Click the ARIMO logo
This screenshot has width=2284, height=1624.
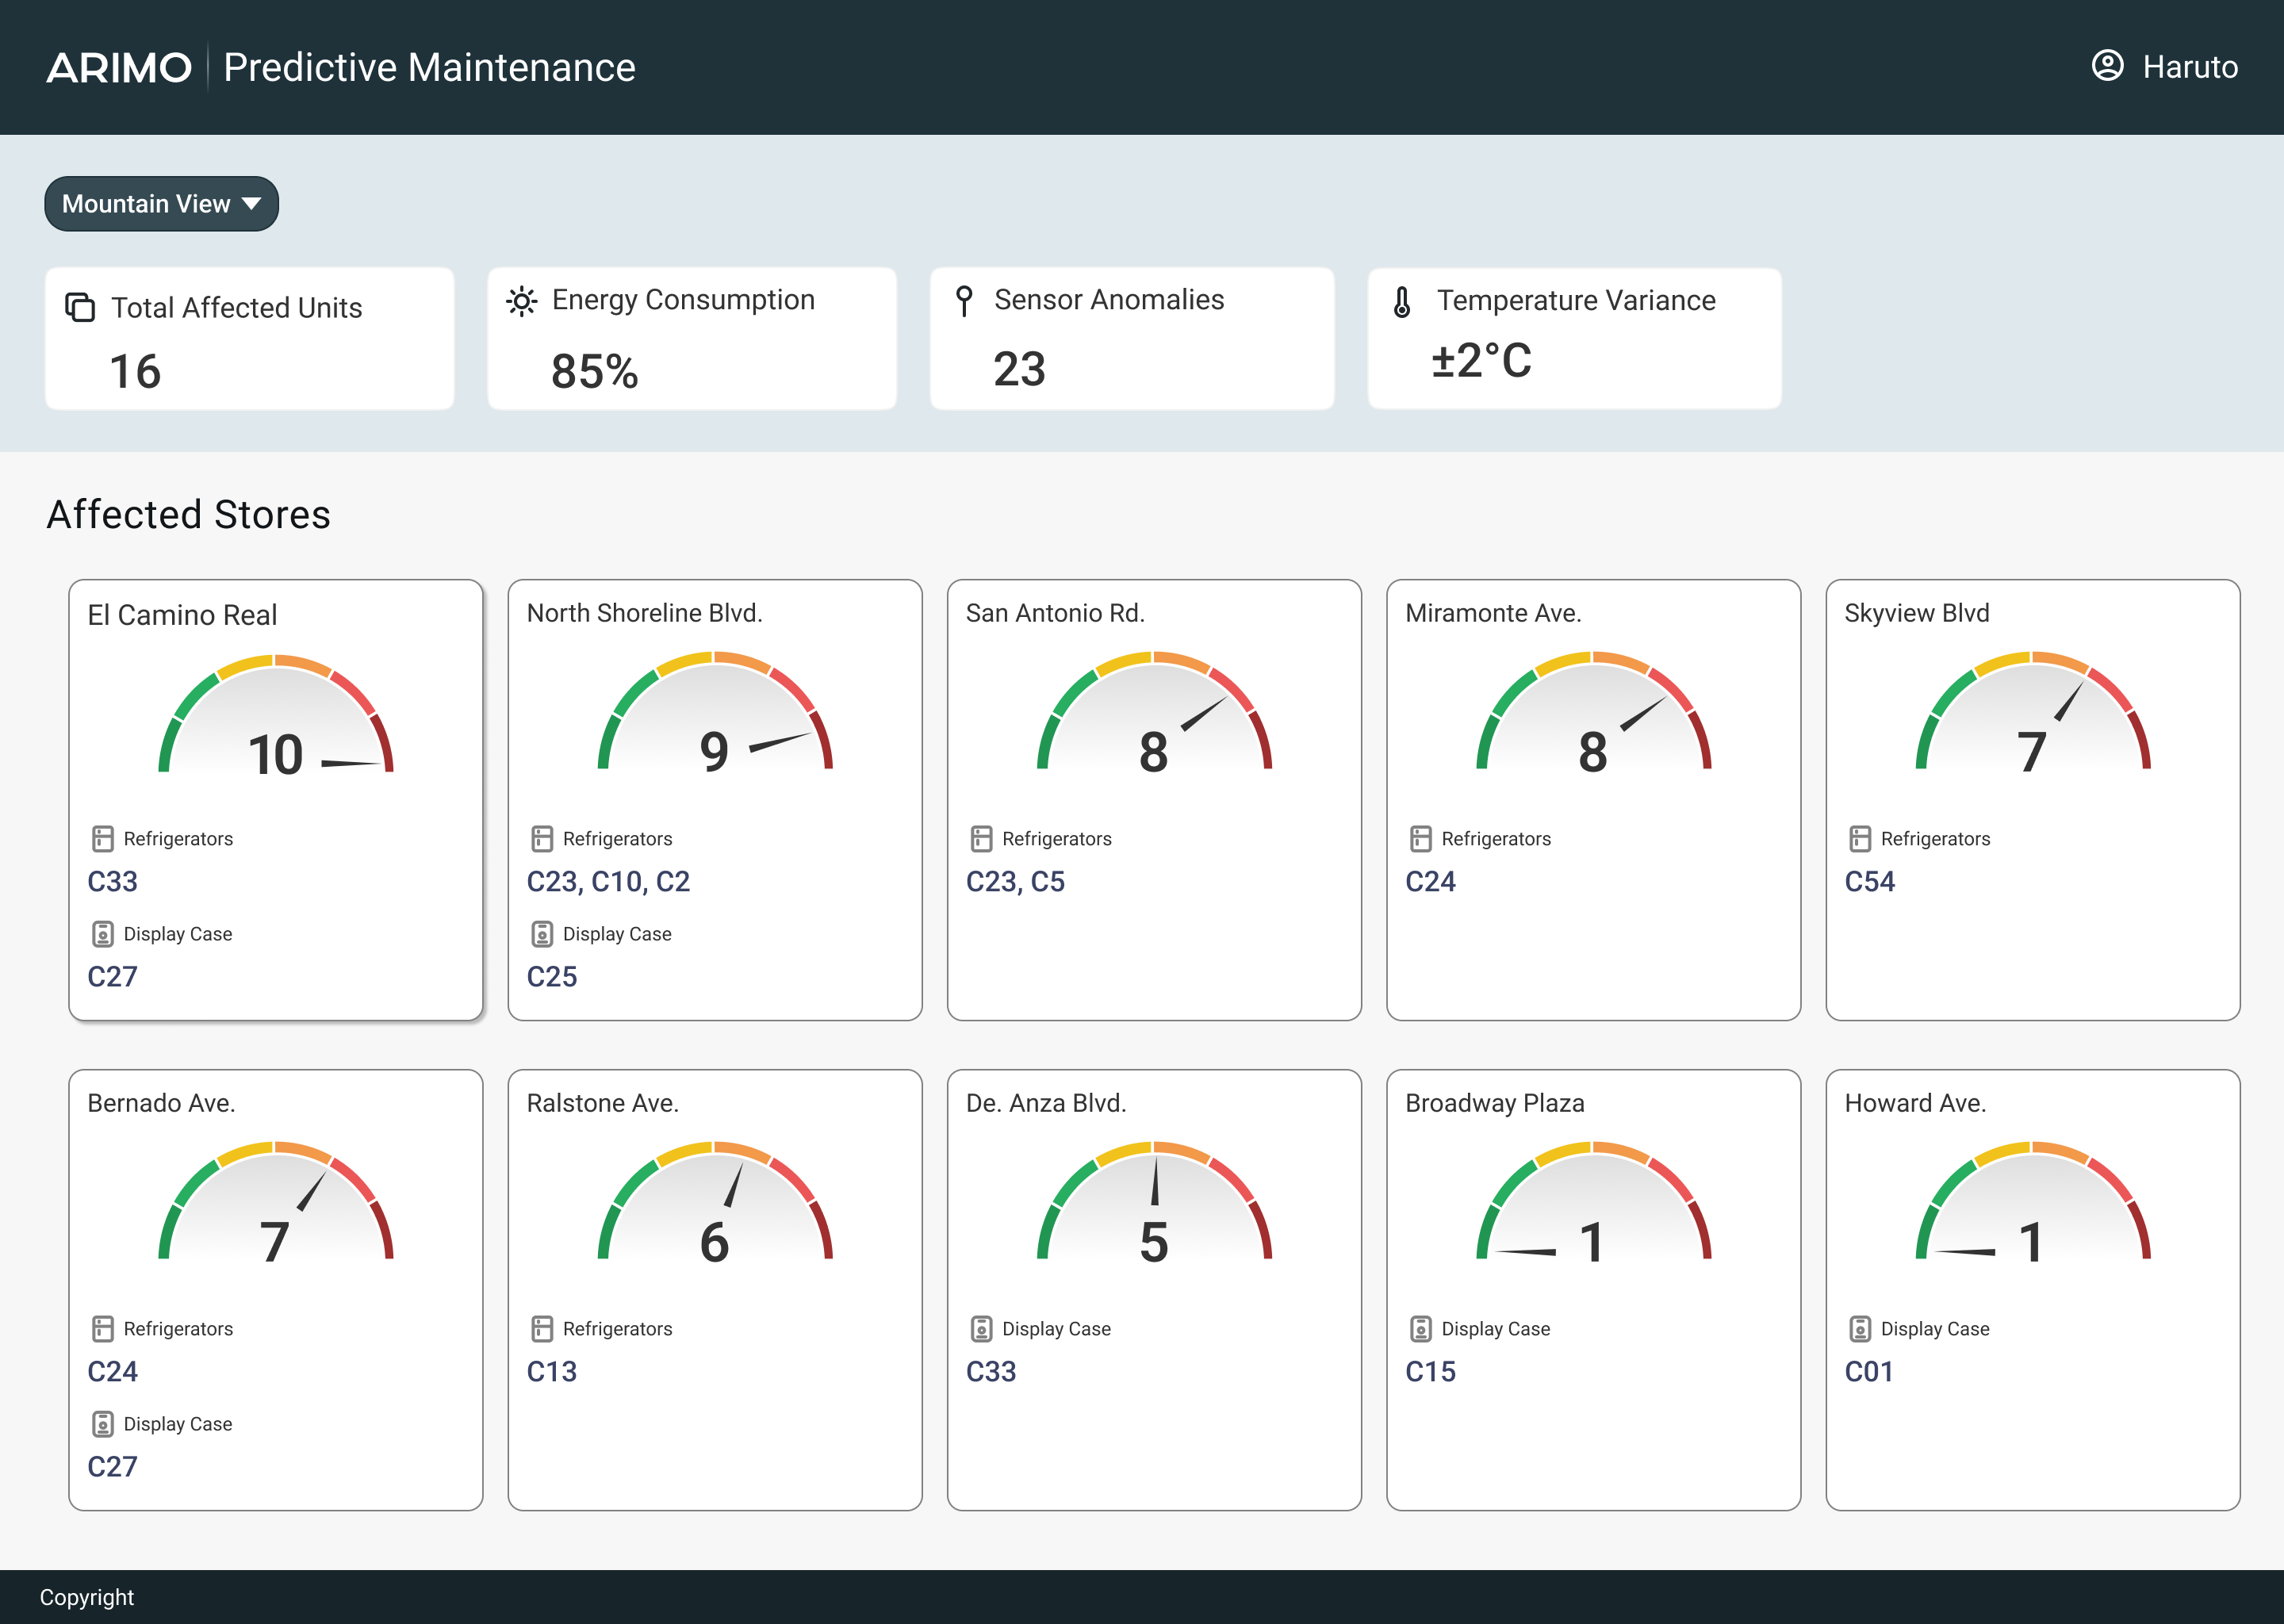point(119,68)
